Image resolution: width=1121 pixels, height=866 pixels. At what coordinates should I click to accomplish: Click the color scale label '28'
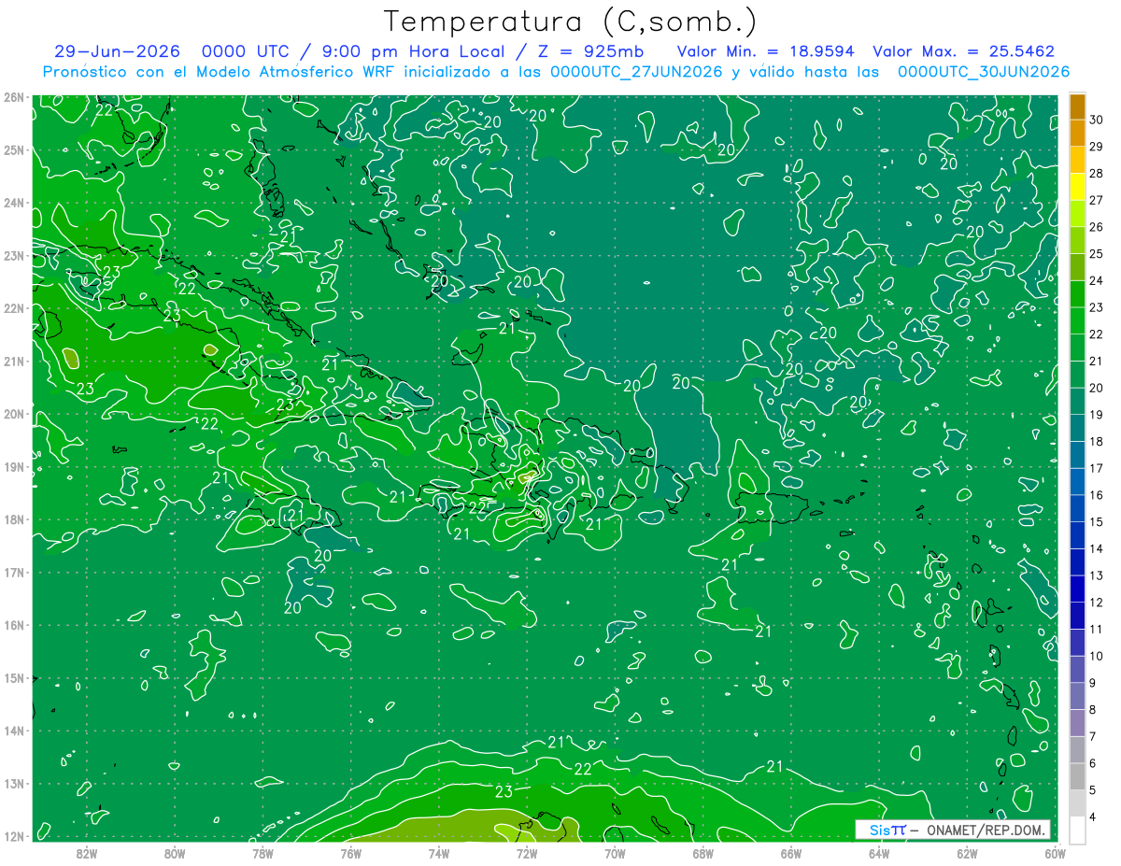(1097, 173)
